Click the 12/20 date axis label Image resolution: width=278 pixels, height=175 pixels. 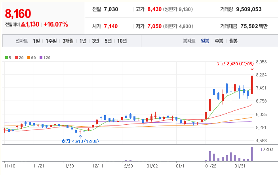pyautogui.click(x=127, y=166)
